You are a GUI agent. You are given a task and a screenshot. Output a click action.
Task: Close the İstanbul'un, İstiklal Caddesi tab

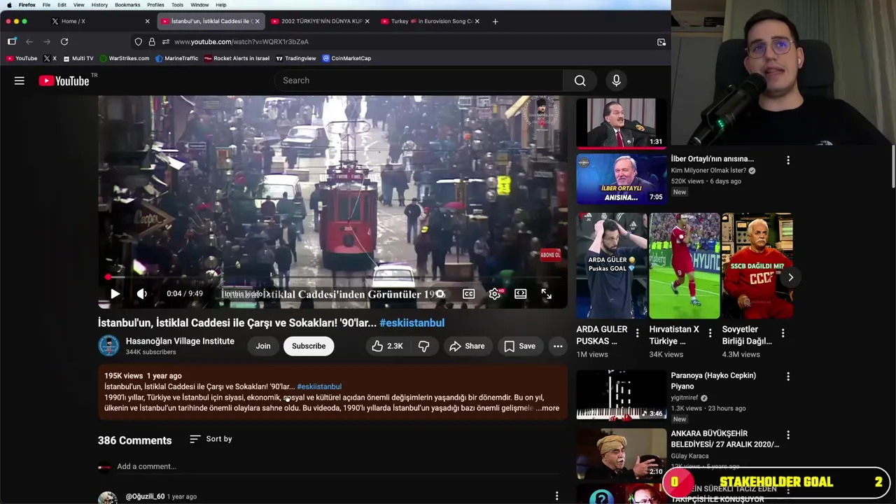tap(257, 21)
